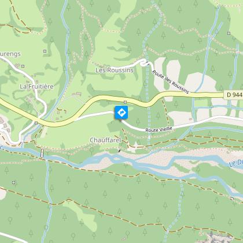
Task: Select the square marker above La Fruitière label
Action: pyautogui.click(x=23, y=66)
